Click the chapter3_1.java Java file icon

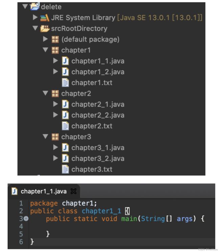(65, 148)
